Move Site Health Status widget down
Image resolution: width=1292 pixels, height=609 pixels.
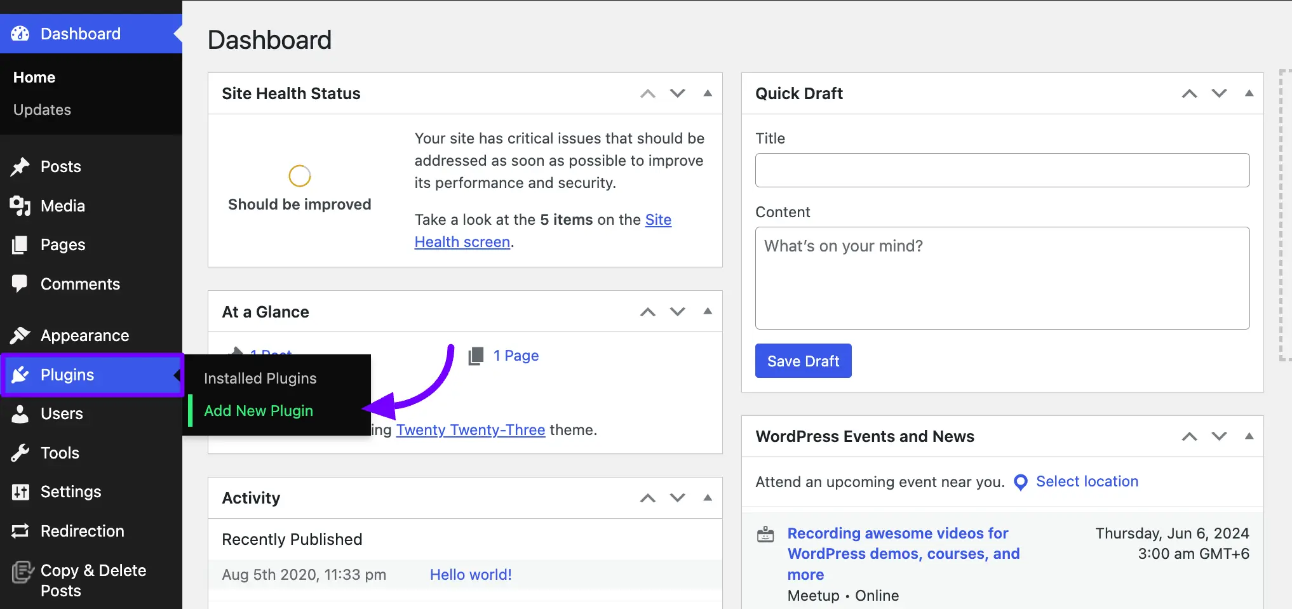pyautogui.click(x=678, y=93)
